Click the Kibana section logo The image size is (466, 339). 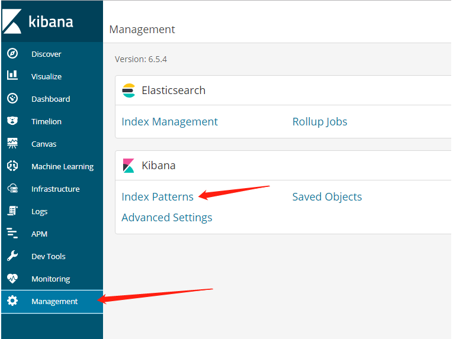(128, 166)
